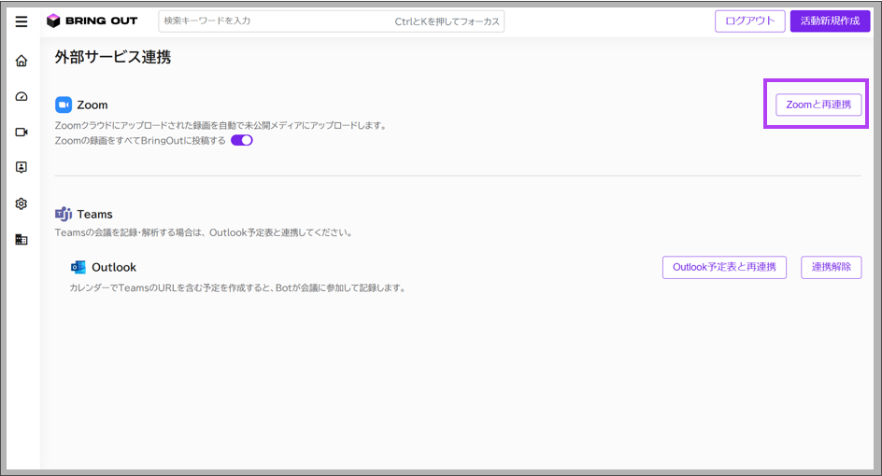Viewport: 882px width, 476px height.
Task: Click the Bring Out logo
Action: coord(92,21)
